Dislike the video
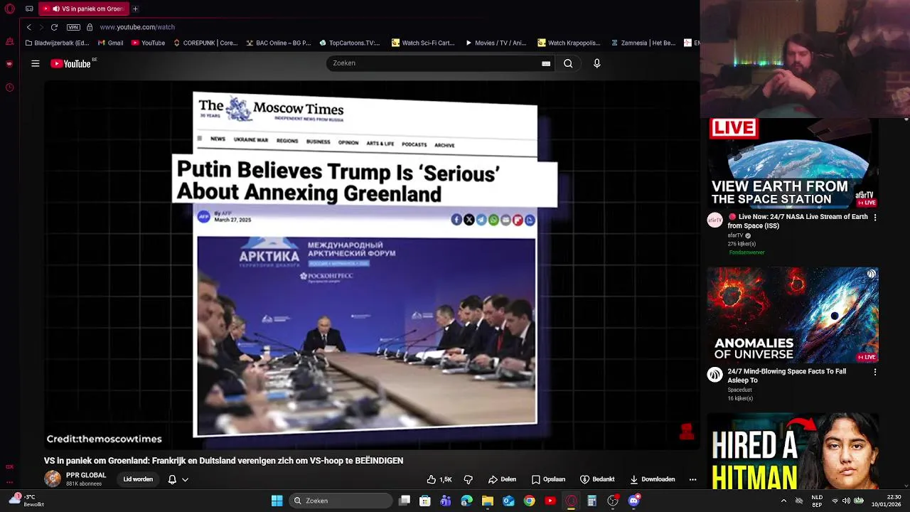This screenshot has width=910, height=512. pos(469,479)
